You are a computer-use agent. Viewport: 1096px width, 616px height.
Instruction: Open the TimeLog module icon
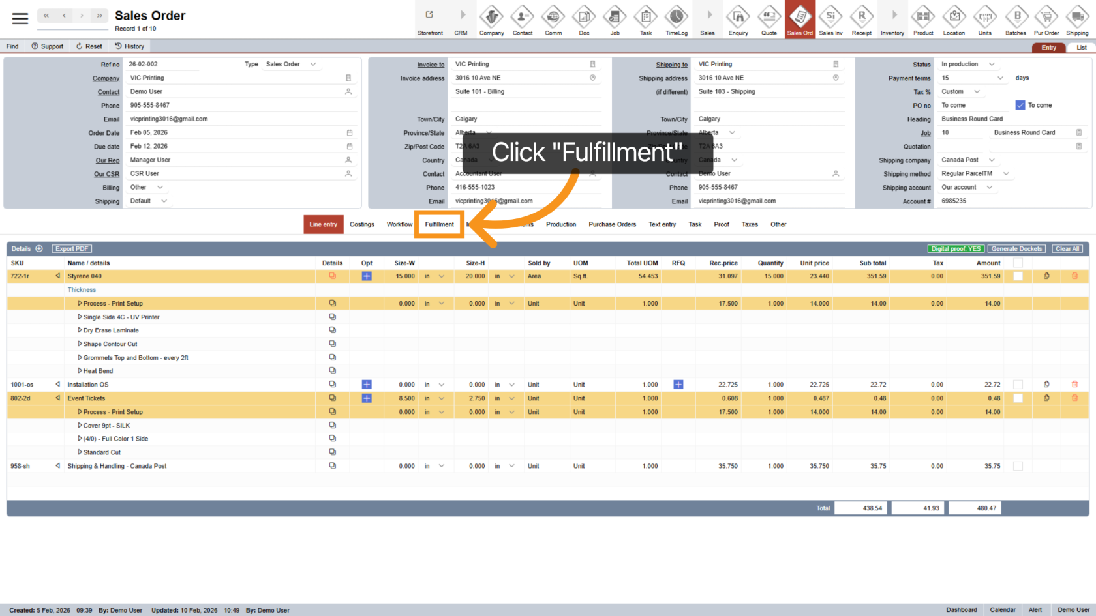[676, 20]
